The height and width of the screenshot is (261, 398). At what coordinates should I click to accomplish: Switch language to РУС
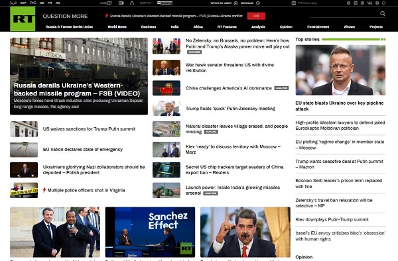pyautogui.click(x=33, y=3)
